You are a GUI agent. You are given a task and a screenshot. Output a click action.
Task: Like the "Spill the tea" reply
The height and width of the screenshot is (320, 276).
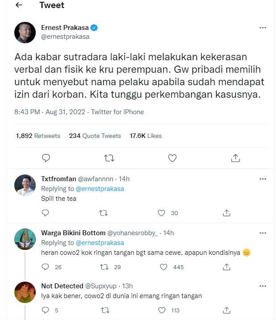163,213
